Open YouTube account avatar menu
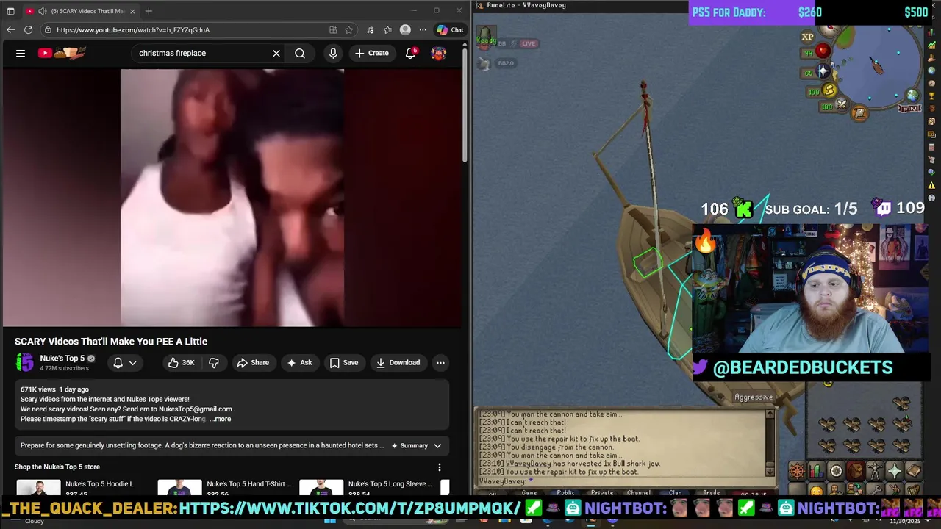 click(439, 53)
